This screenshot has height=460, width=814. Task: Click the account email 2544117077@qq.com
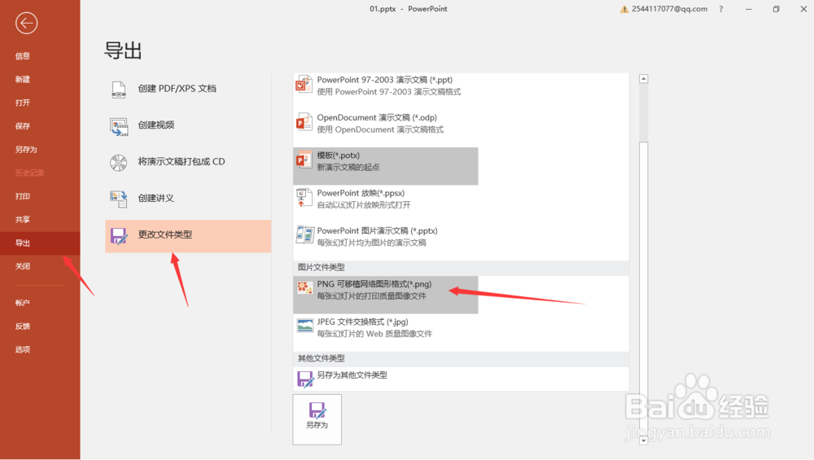pos(669,9)
